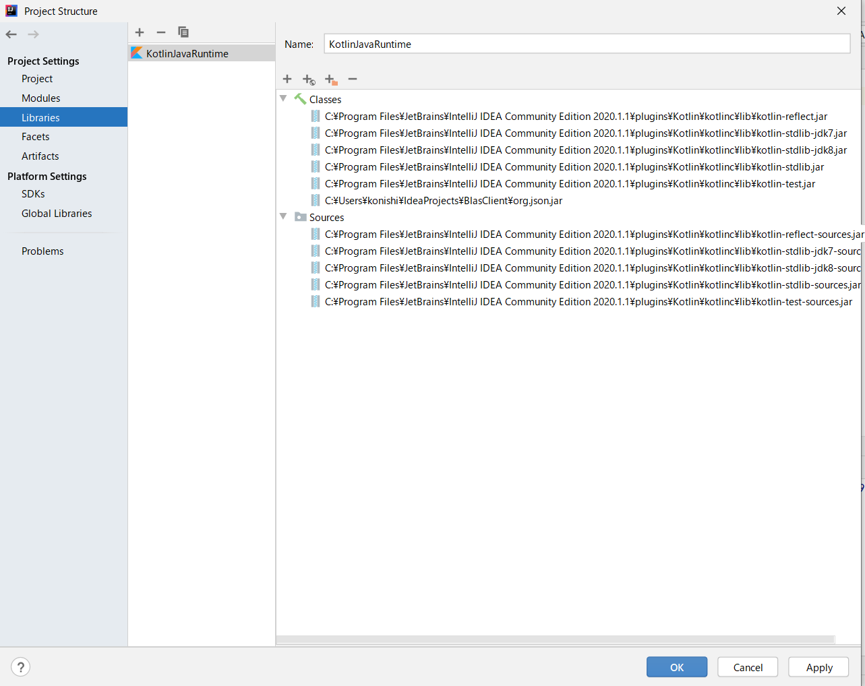This screenshot has height=686, width=865.
Task: Collapse the Classes node
Action: [x=283, y=98]
